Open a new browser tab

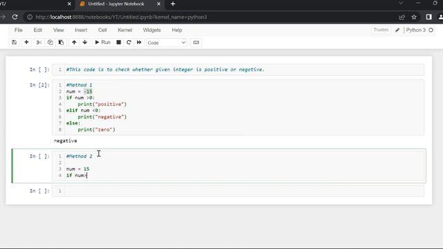pos(173,4)
